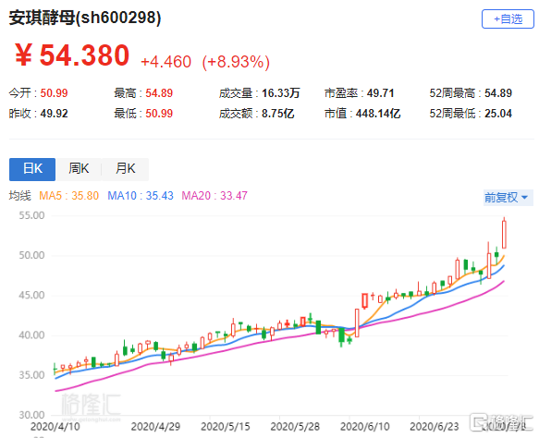Click the current price ¥54.380
This screenshot has height=438, width=539.
72,55
